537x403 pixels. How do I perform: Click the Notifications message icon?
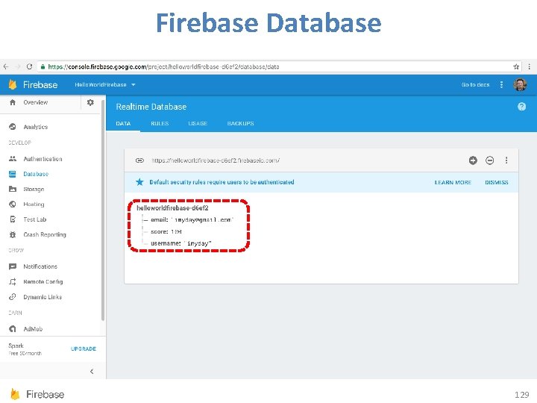coord(13,266)
